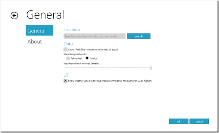Screen dimensions: 219x133
Task: Click the location name input field
Action: click(95, 36)
